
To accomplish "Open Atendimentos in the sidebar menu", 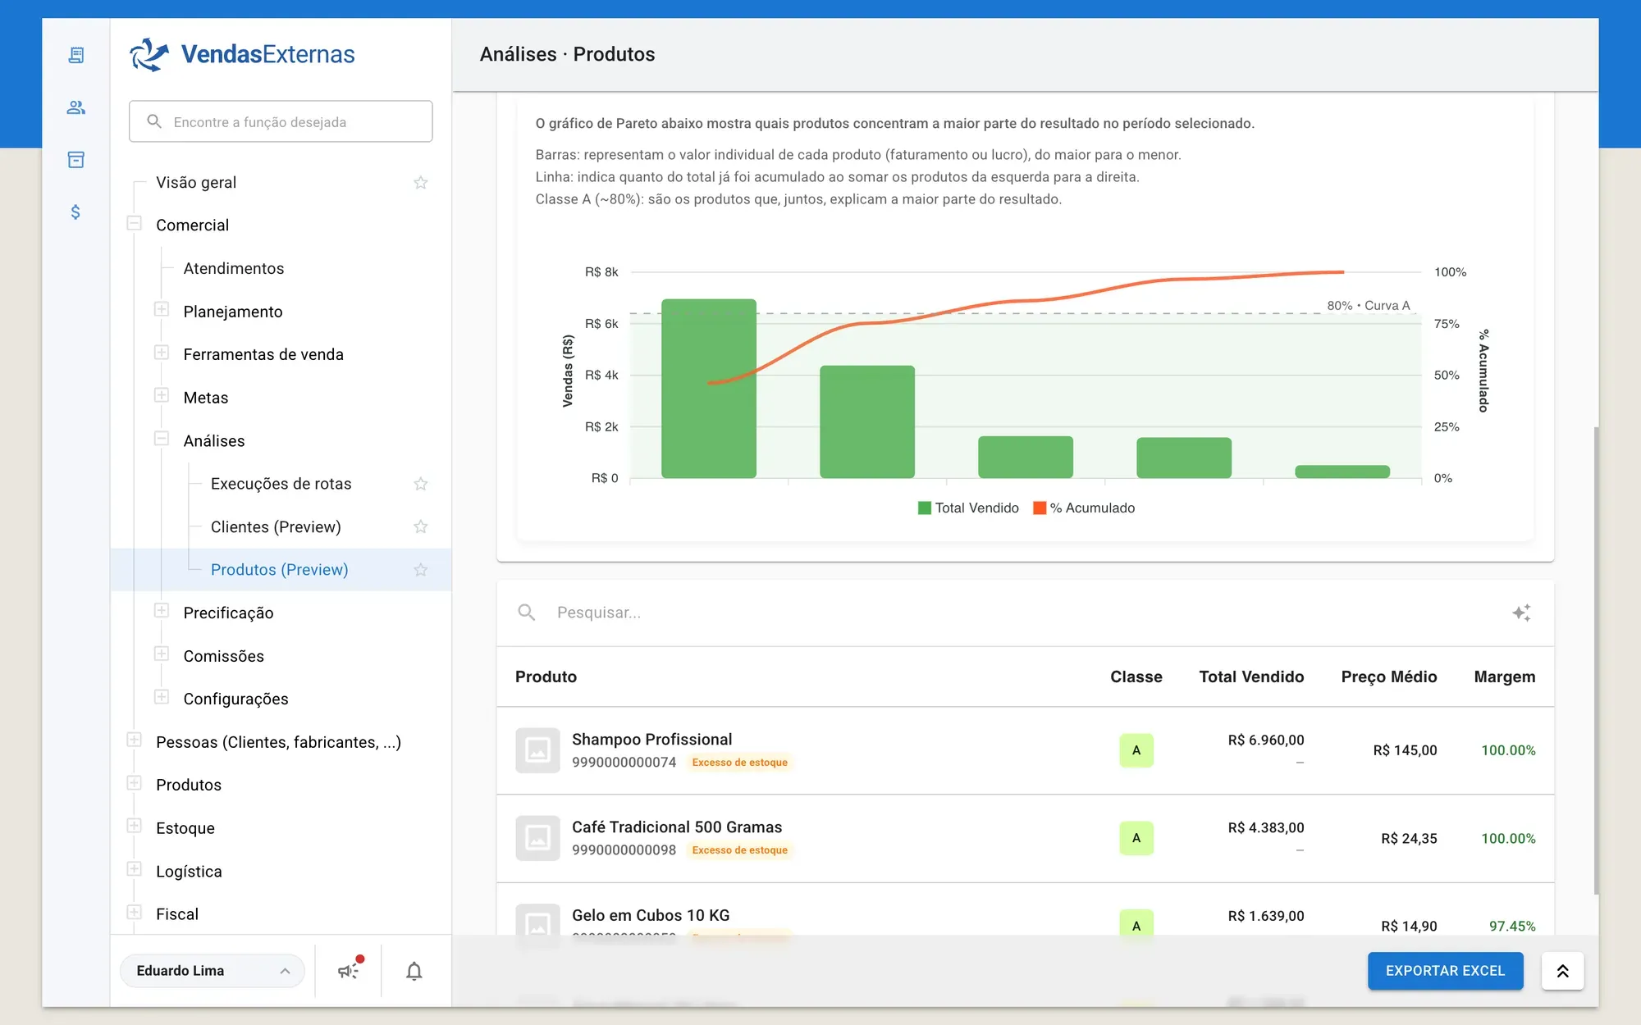I will 234,268.
